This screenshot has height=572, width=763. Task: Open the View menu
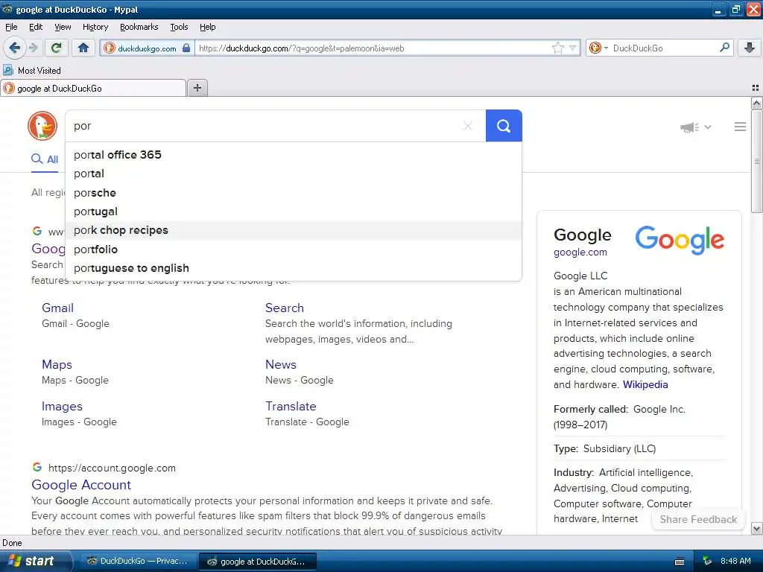coord(63,27)
